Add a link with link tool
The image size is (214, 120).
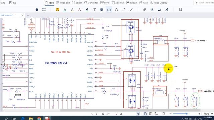pyautogui.click(x=145, y=10)
